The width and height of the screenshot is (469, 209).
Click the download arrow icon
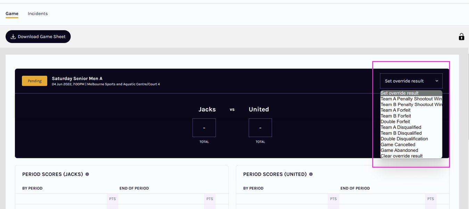tap(13, 36)
